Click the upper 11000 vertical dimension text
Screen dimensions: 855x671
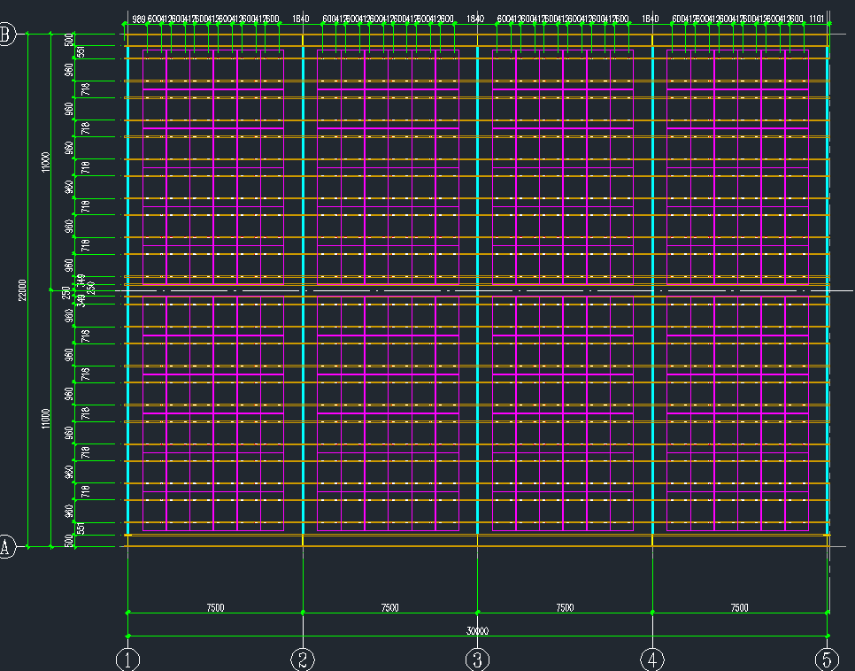point(46,162)
